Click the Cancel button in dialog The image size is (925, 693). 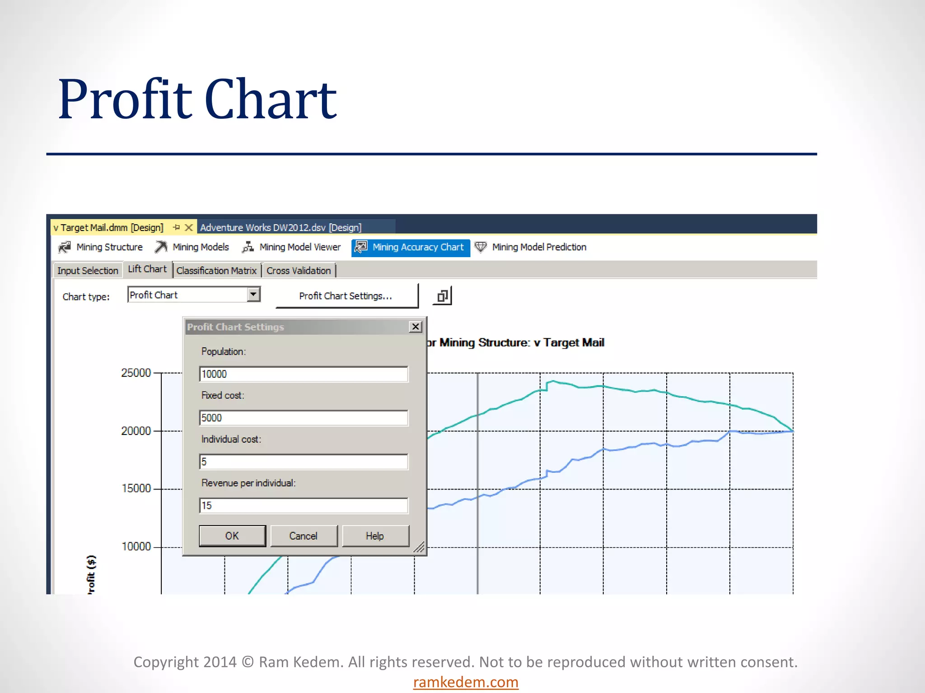[x=304, y=536]
